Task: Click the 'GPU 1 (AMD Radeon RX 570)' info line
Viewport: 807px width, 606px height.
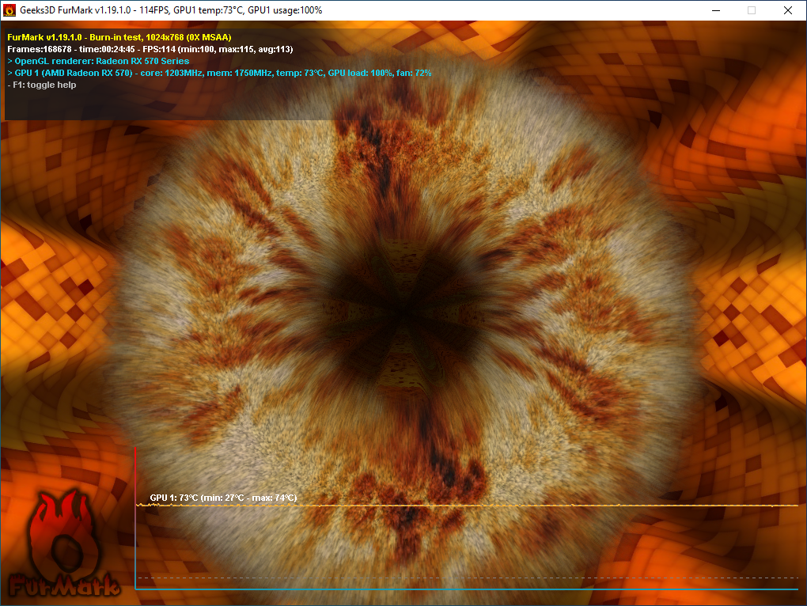Action: (x=219, y=73)
